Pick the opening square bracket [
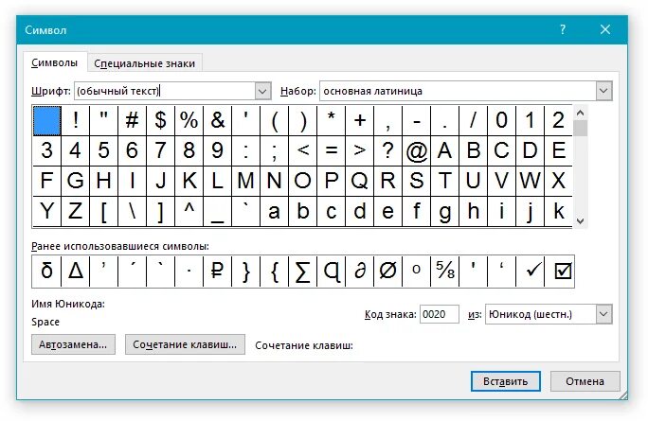The height and width of the screenshot is (421, 648). (103, 211)
